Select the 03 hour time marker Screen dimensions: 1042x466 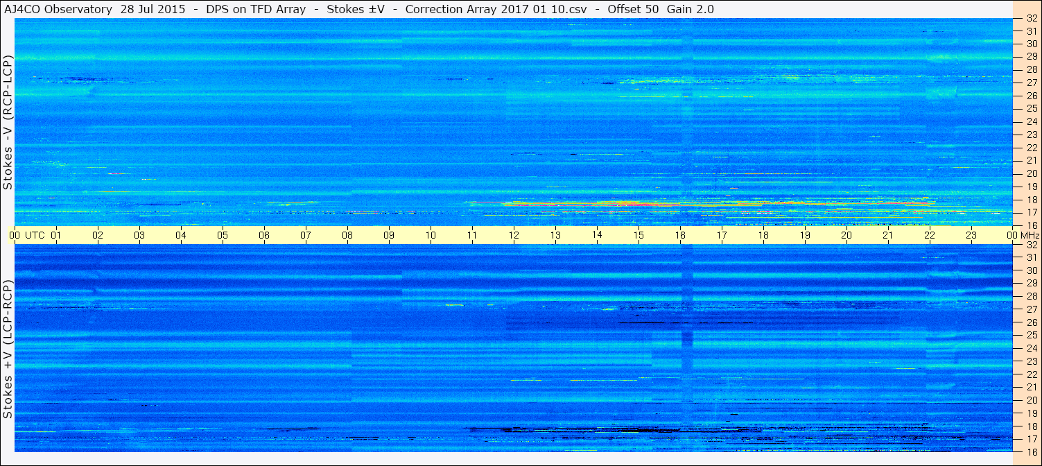(x=139, y=236)
